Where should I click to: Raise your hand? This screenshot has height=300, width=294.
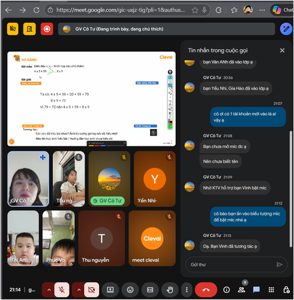[170, 290]
